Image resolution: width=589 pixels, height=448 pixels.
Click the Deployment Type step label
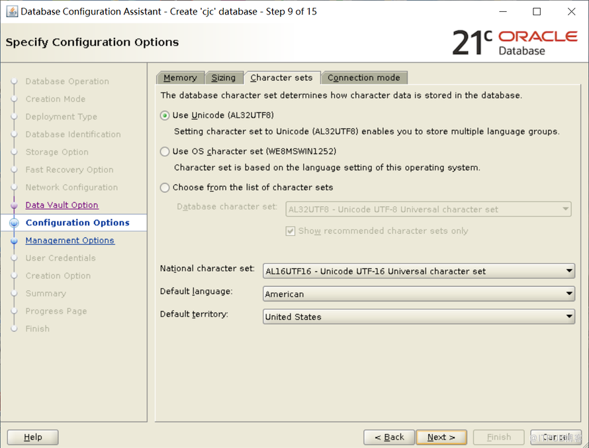62,117
